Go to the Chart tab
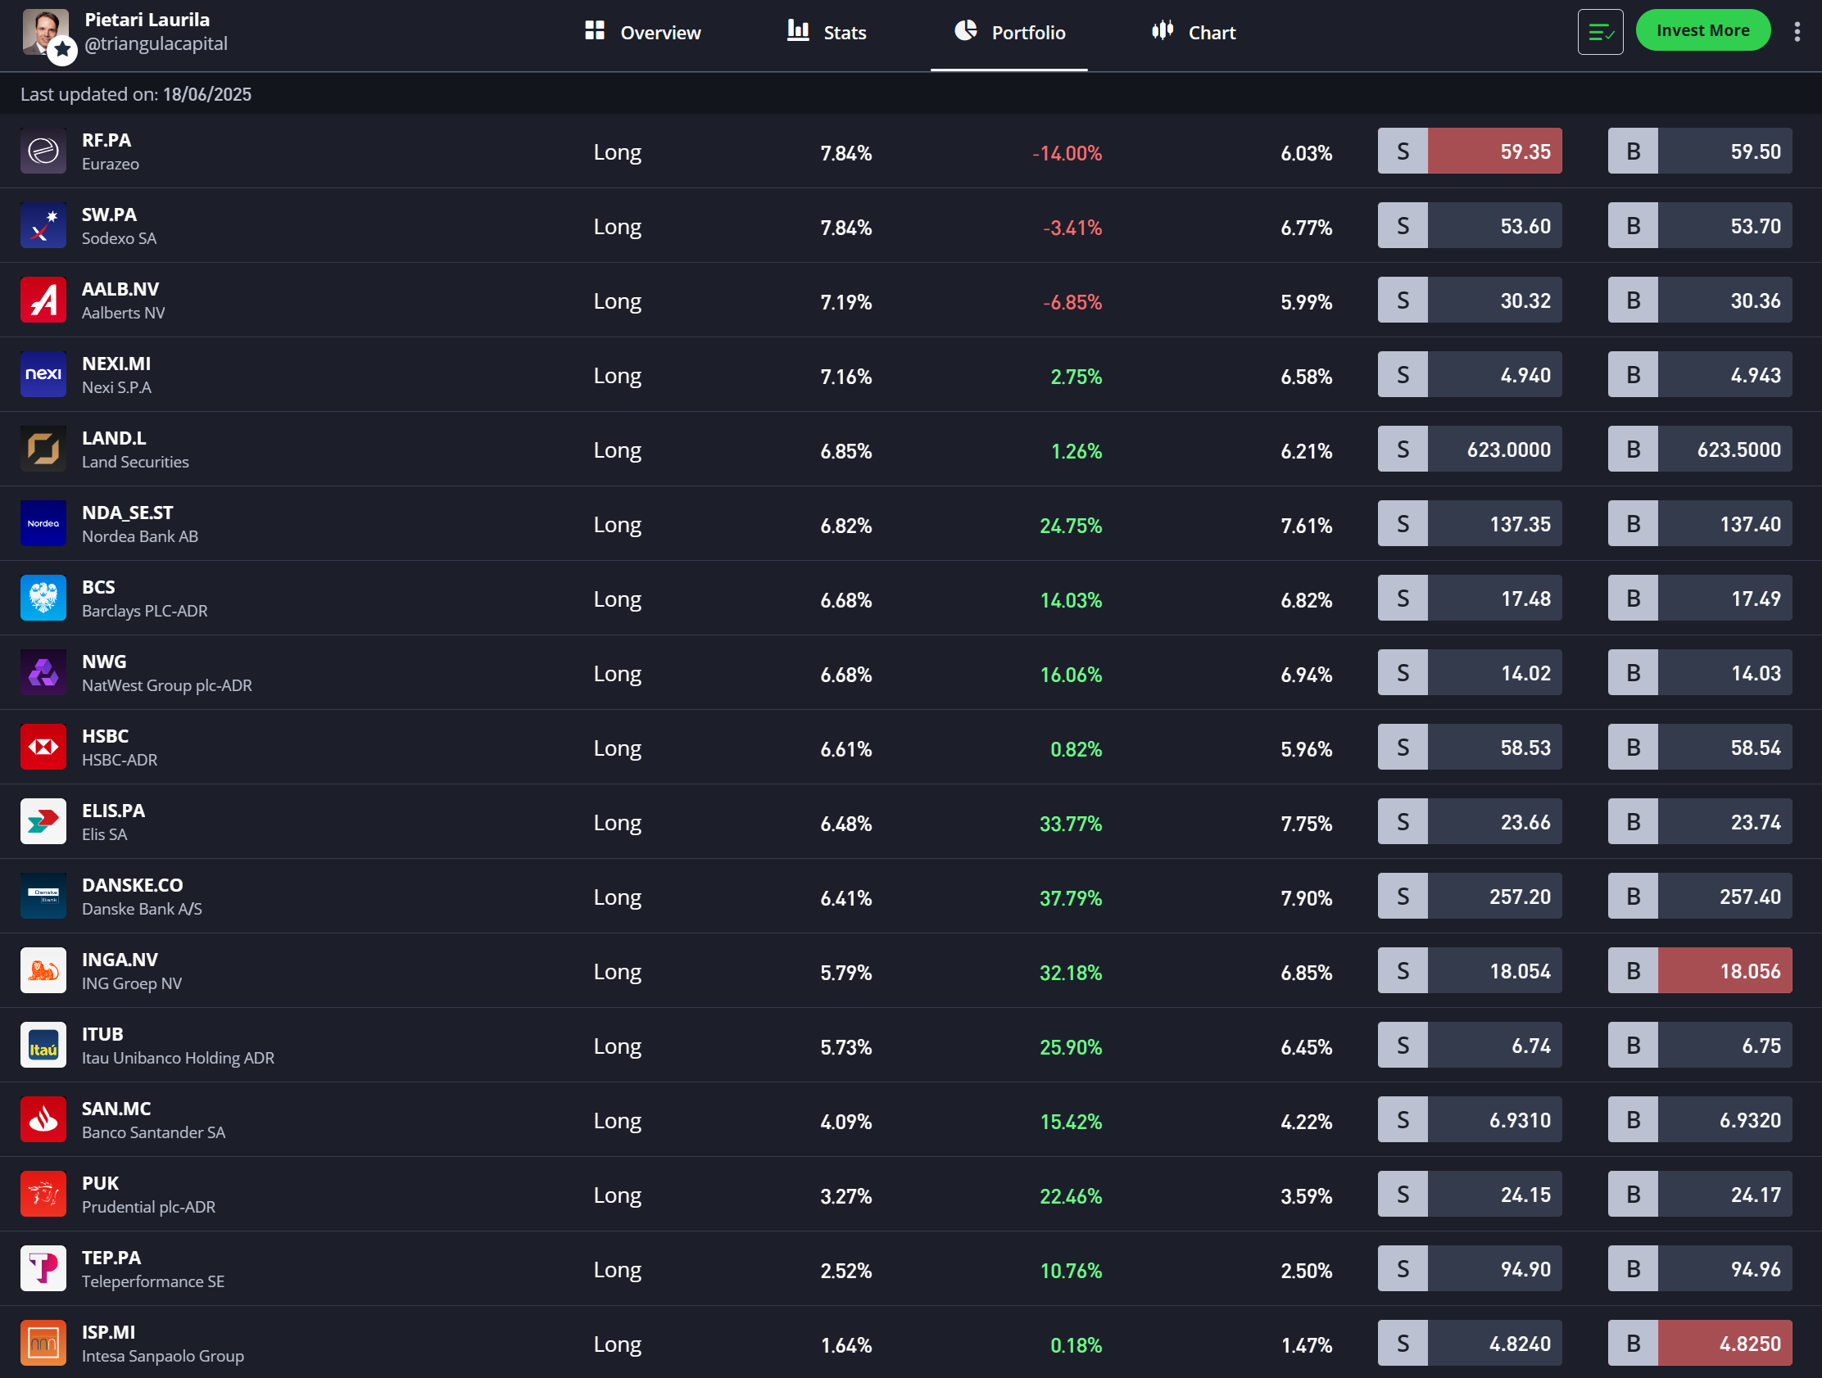1822x1378 pixels. [1194, 33]
